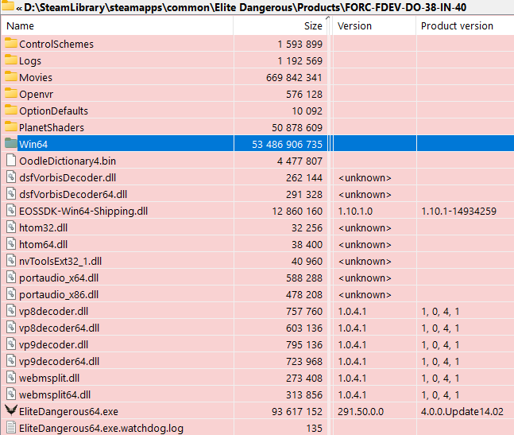Select the Win64 folder name
The width and height of the screenshot is (514, 435).
(x=33, y=144)
